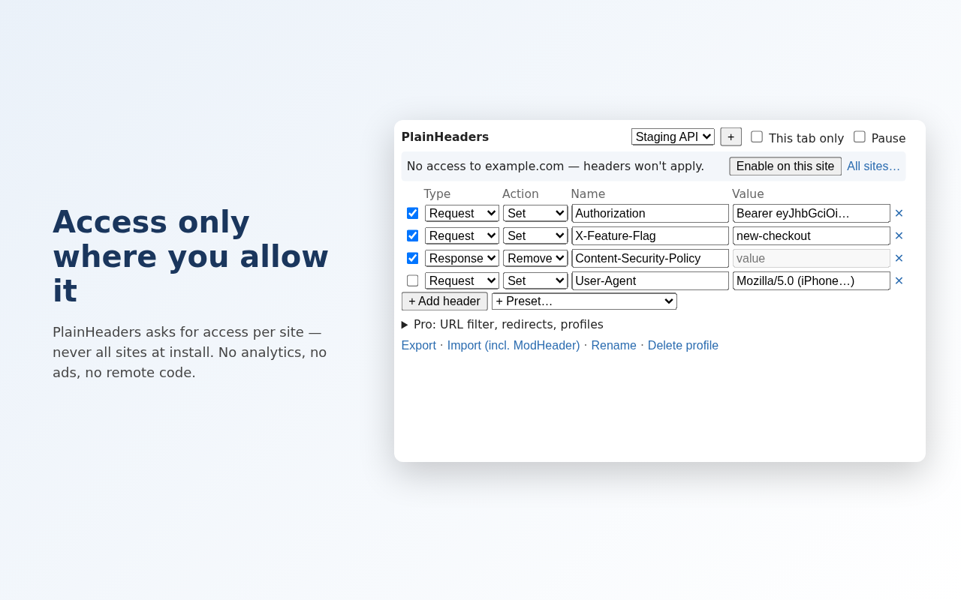
Task: Click the new-checkout value field
Action: [812, 235]
